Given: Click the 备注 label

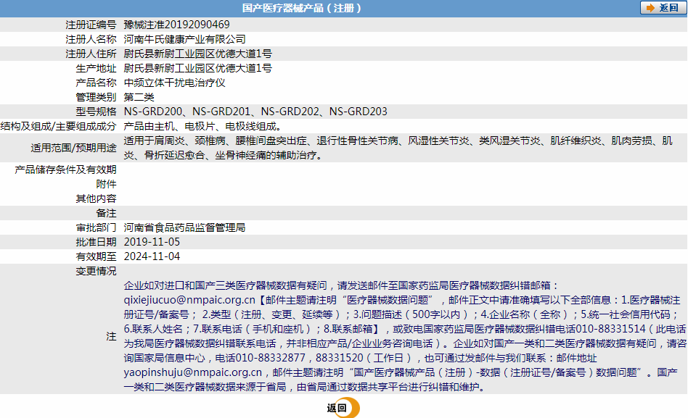Looking at the screenshot, I should click(x=106, y=213).
